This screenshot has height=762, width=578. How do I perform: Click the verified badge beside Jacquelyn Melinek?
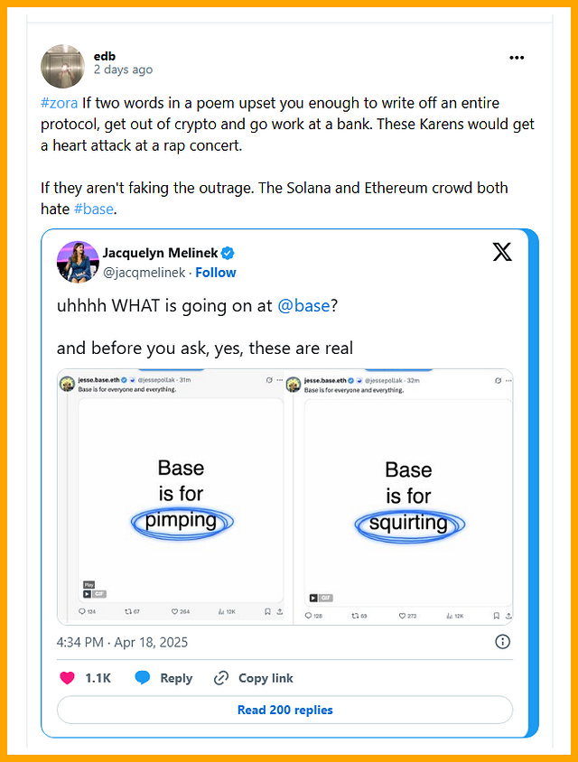[x=229, y=253]
